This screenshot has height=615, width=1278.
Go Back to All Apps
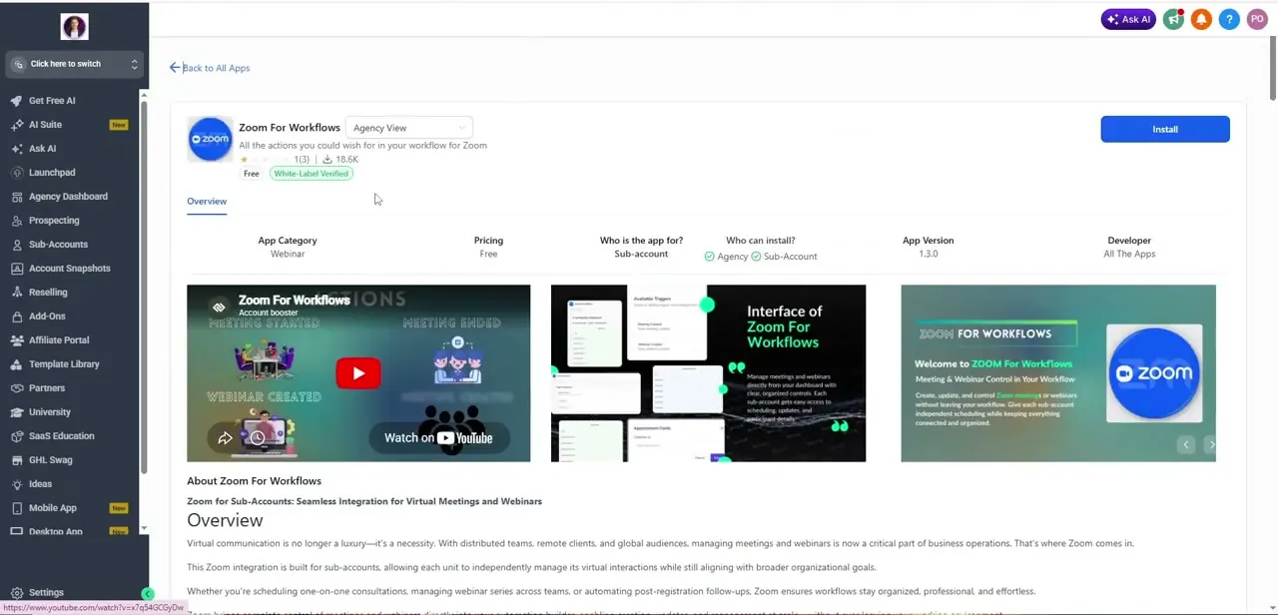tap(210, 68)
